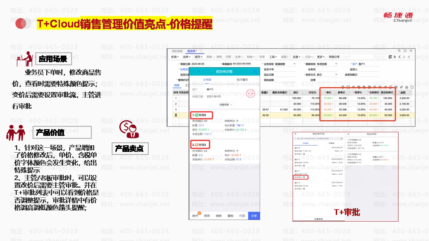
Task: Click the 折扣% column header
Action: [311, 92]
